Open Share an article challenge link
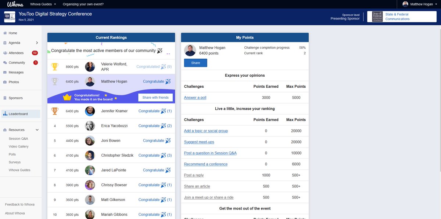441x219 pixels. (197, 186)
